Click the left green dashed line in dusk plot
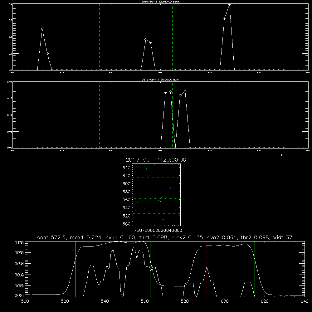 click(99, 115)
